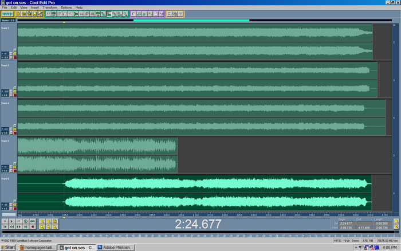Pause playback with the Pause button
Screen dimensions: 401x251
pyautogui.click(x=18, y=221)
